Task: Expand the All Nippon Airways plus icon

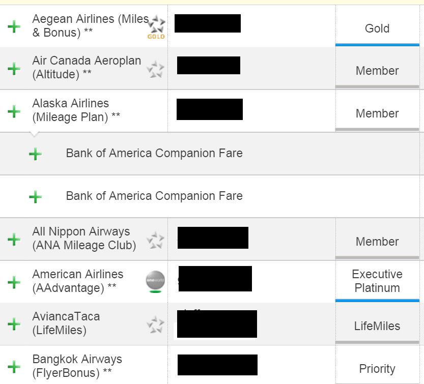Action: [x=14, y=239]
